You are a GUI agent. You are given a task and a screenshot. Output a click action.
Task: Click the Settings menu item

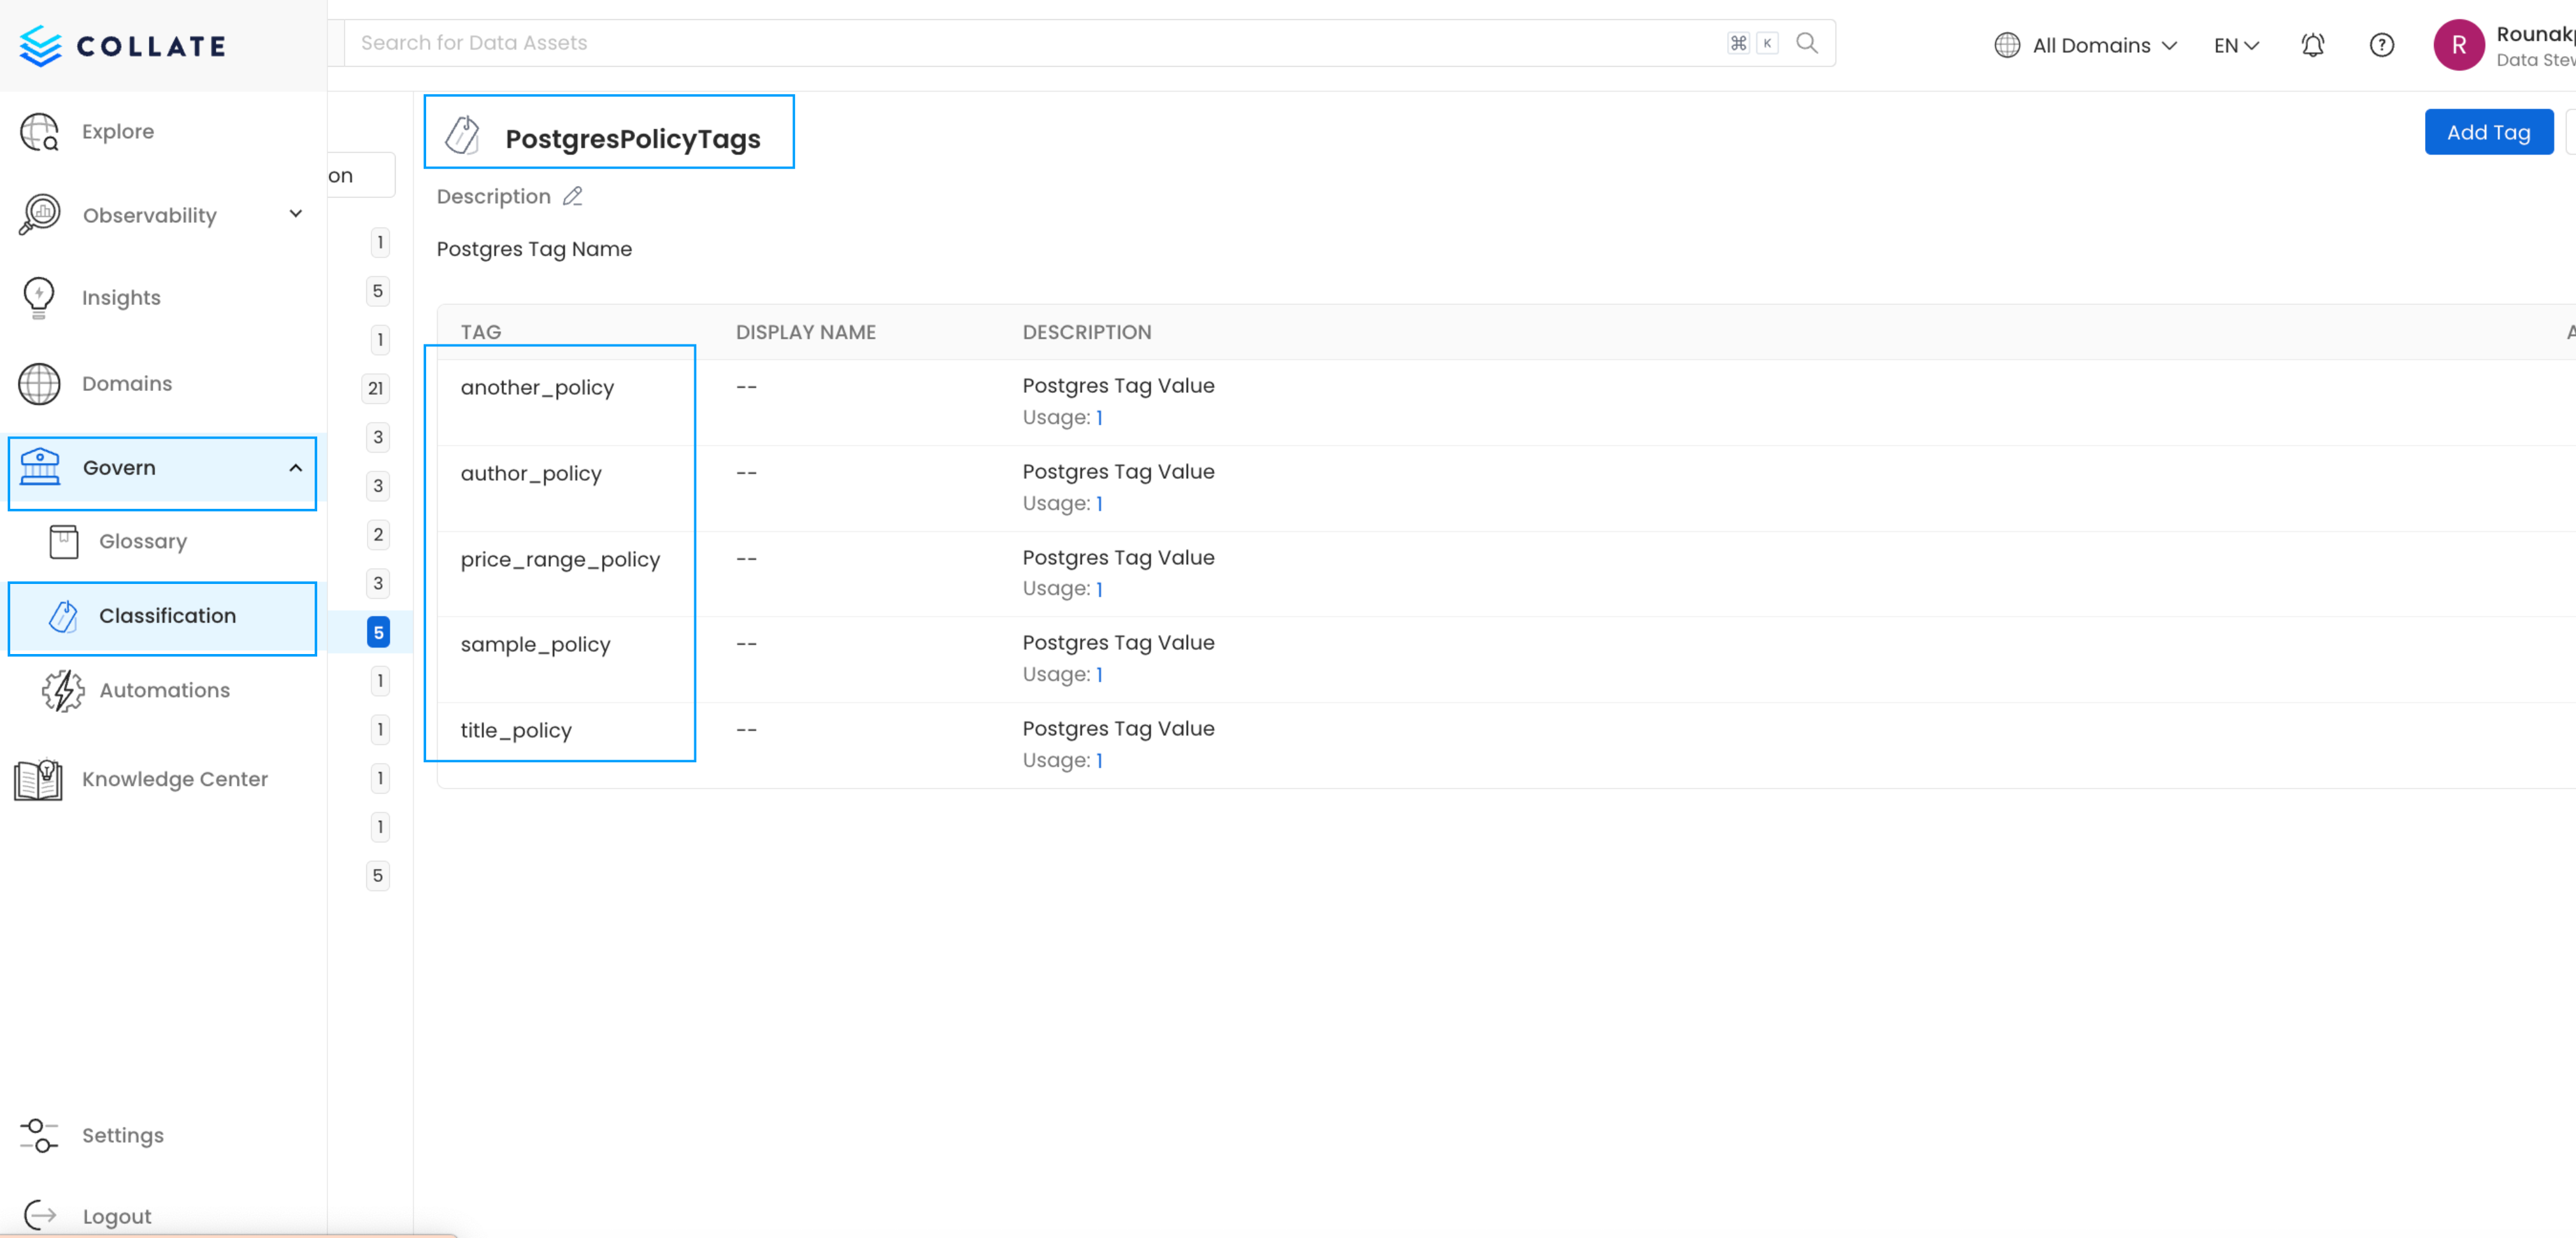click(123, 1135)
